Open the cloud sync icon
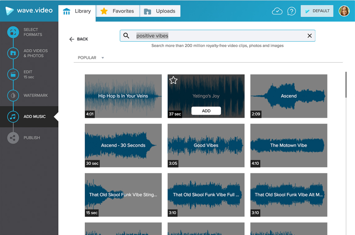 277,11
